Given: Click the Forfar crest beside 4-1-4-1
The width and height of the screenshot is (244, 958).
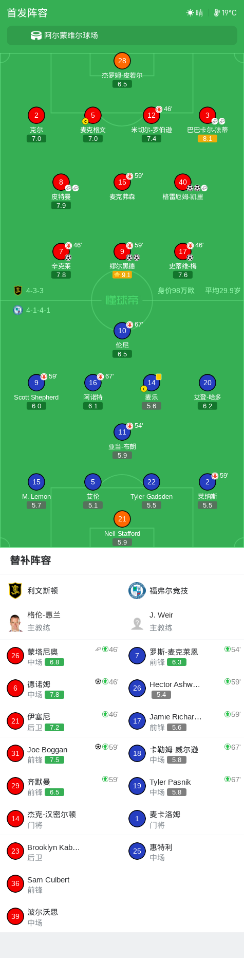Looking at the screenshot, I should click(x=18, y=310).
